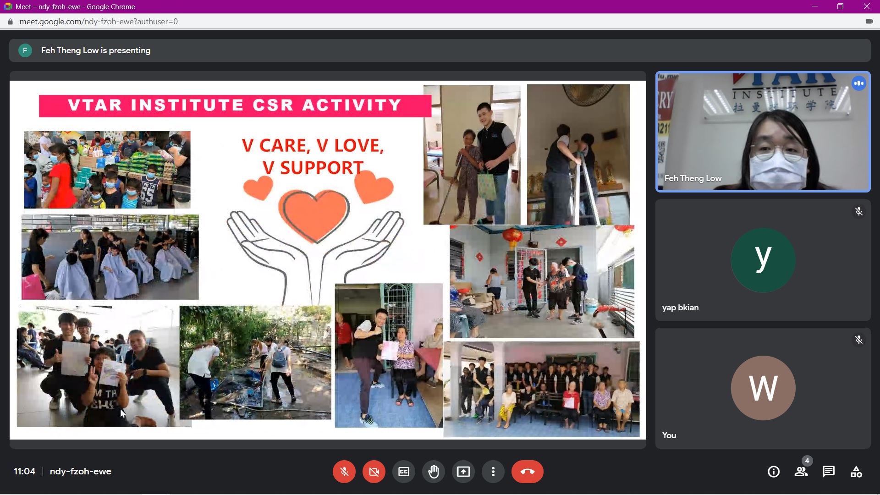
Task: Restore down the Chrome window
Action: click(x=840, y=6)
